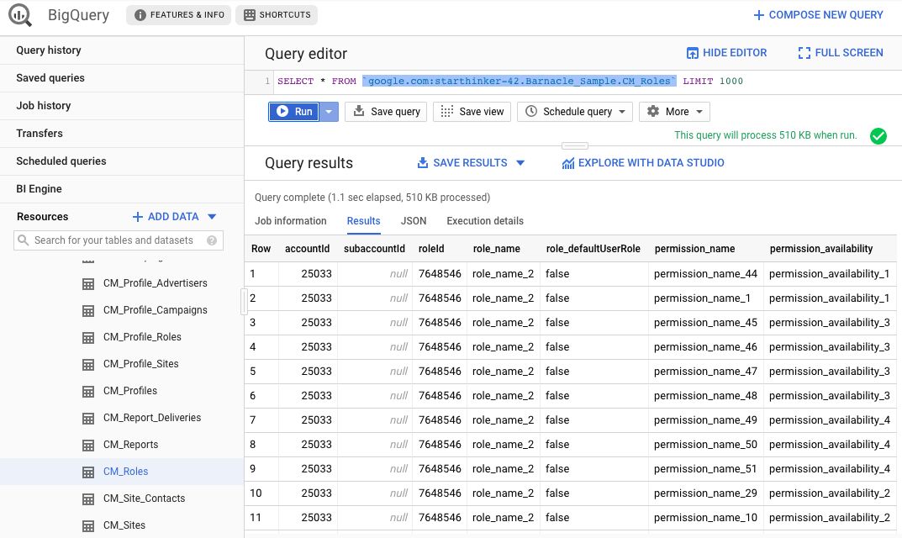Click Save view button
This screenshot has height=538, width=902.
[x=472, y=112]
